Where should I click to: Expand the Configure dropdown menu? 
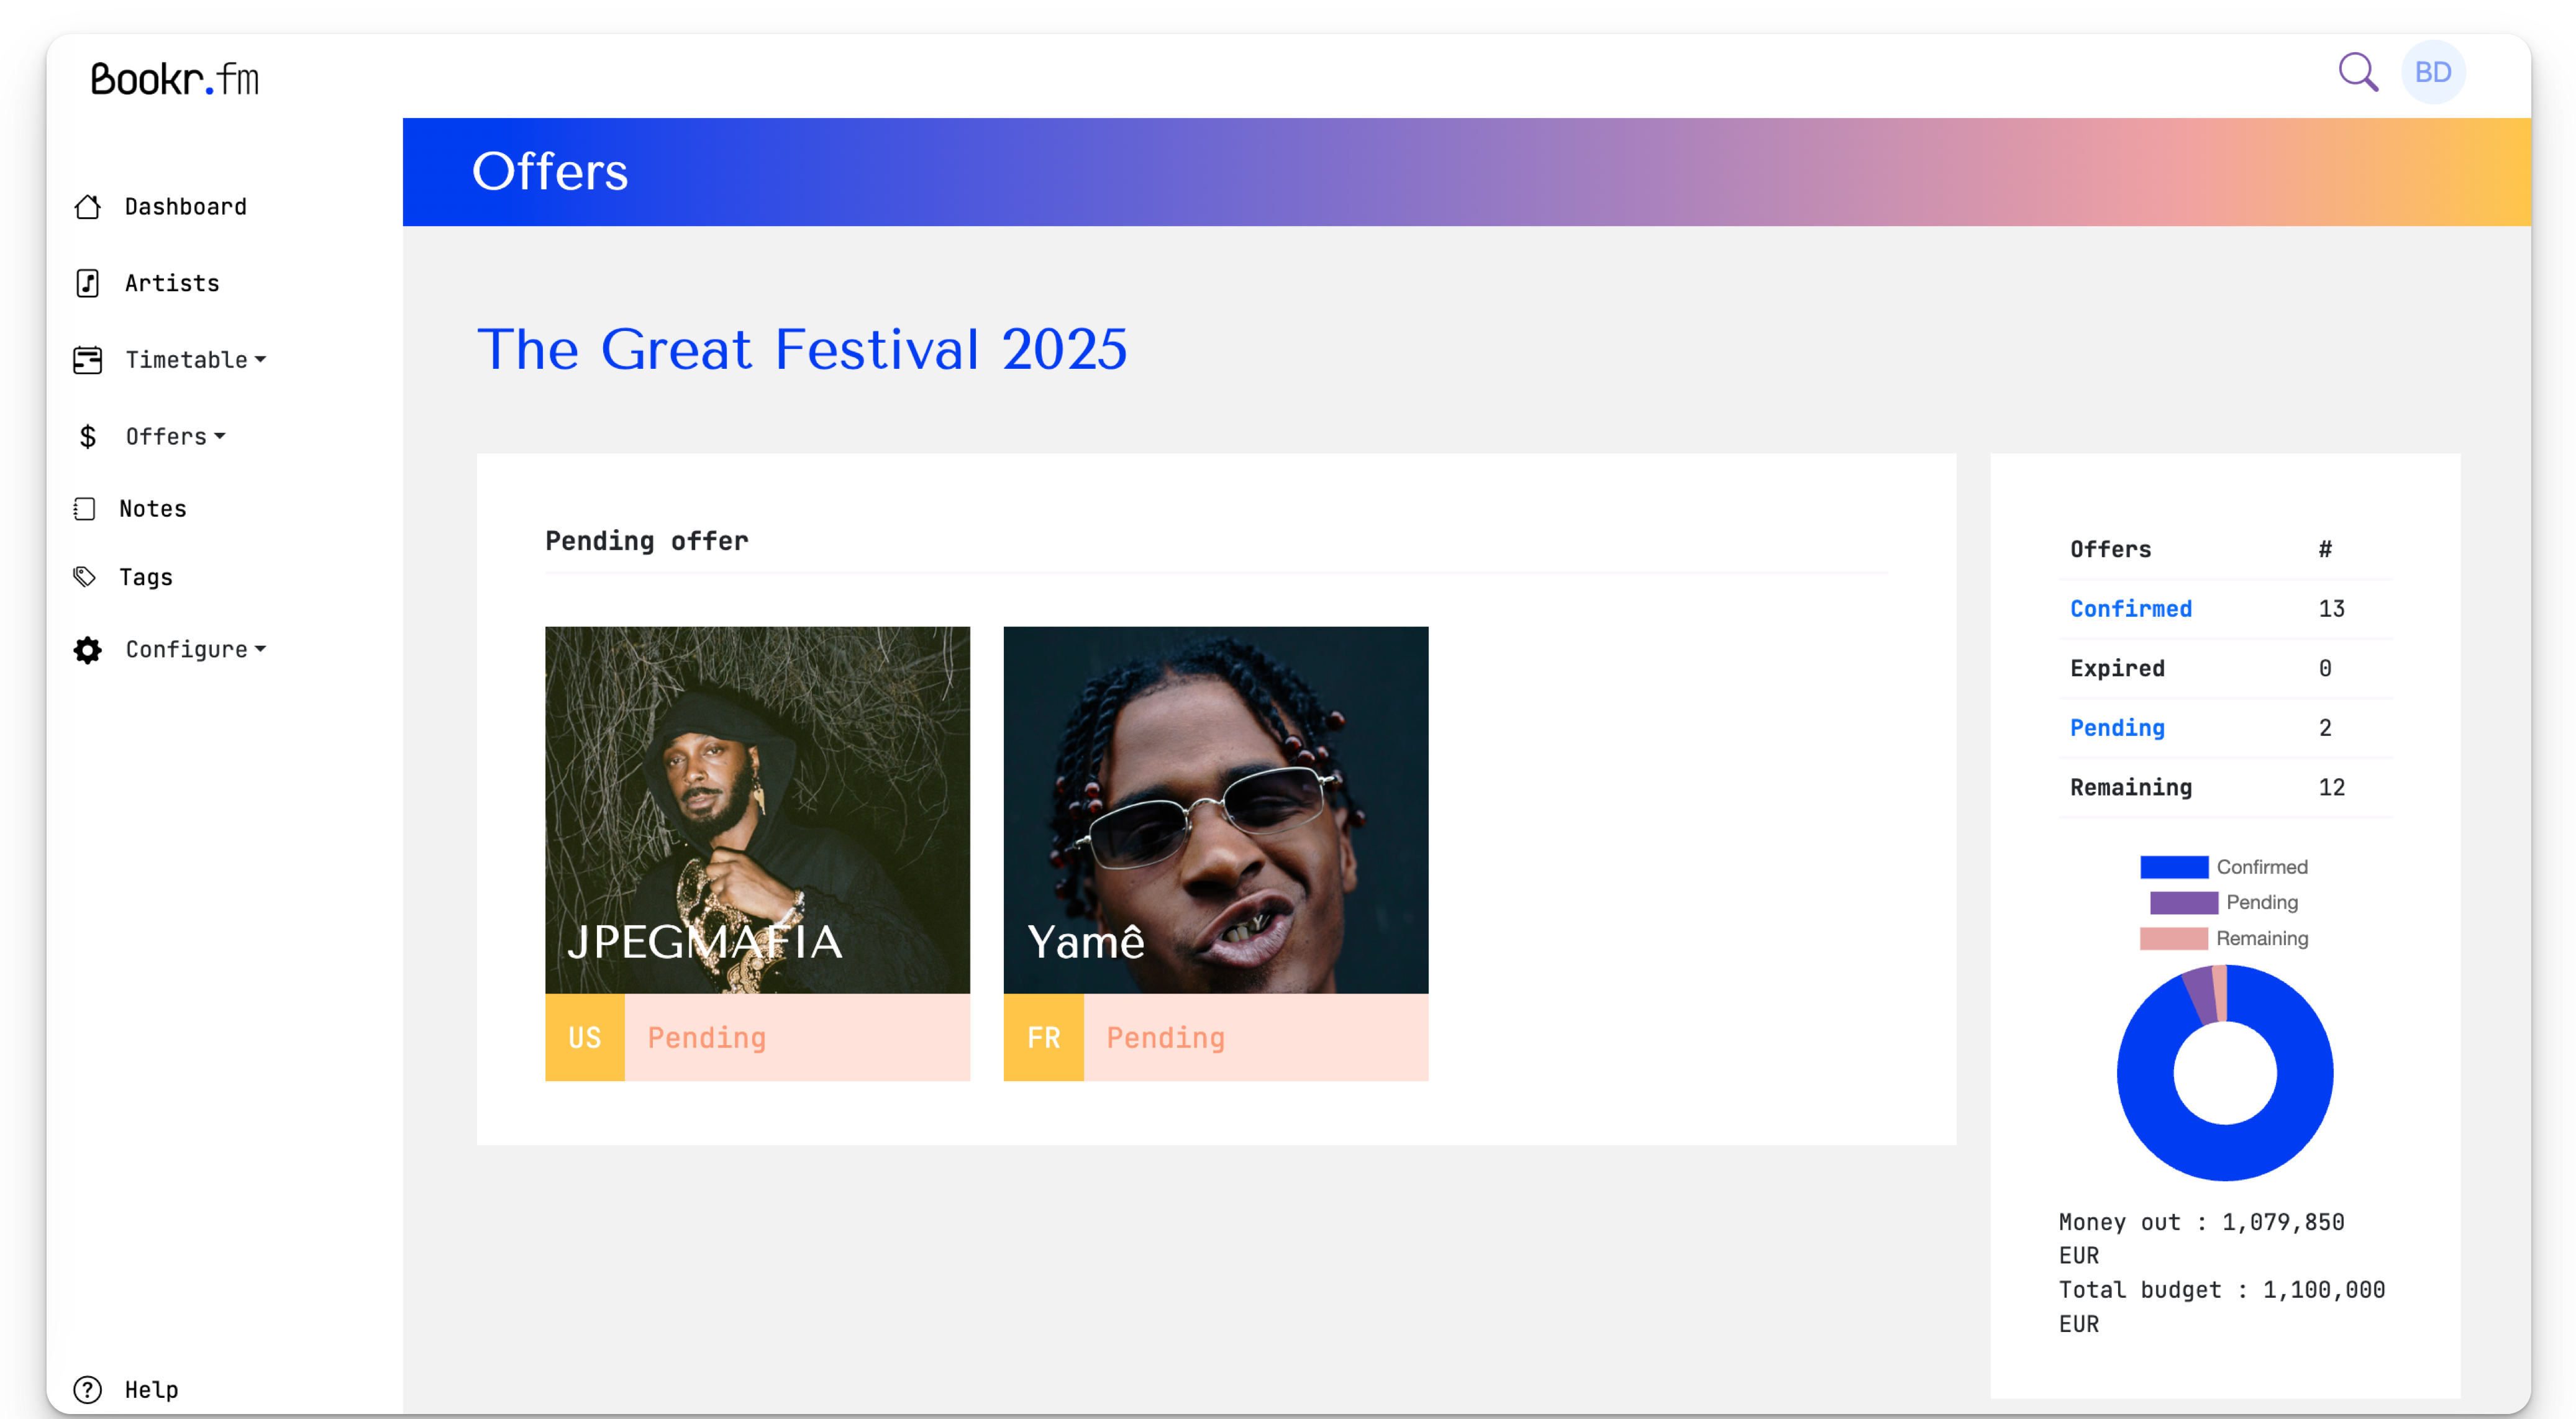coord(196,650)
